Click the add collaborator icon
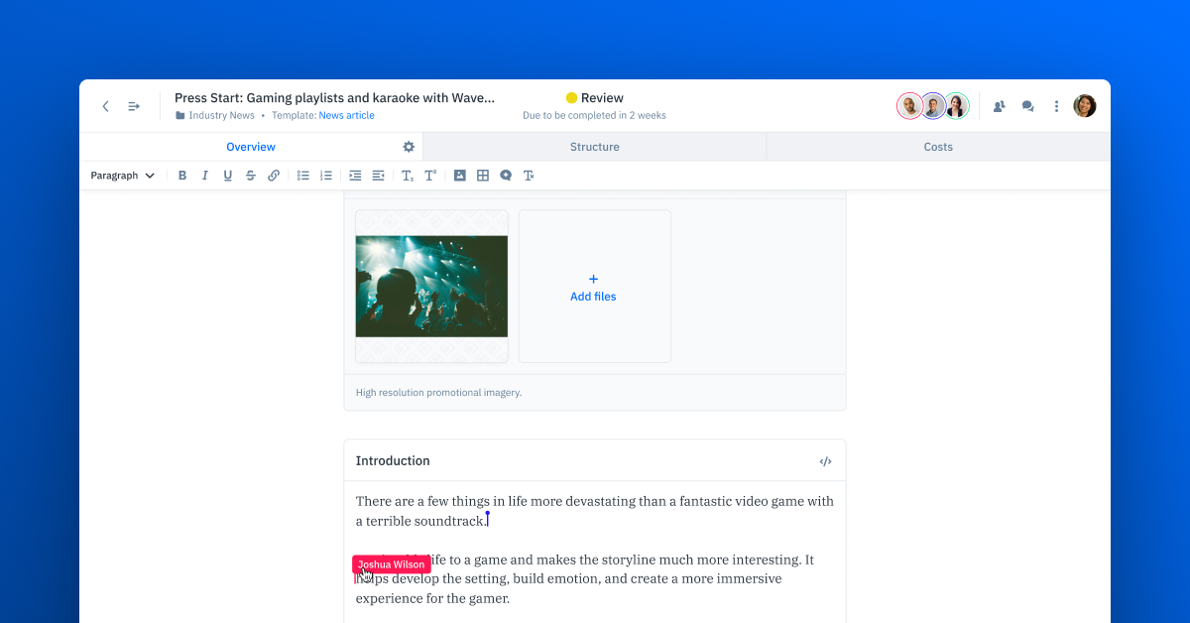1190x623 pixels. 999,105
